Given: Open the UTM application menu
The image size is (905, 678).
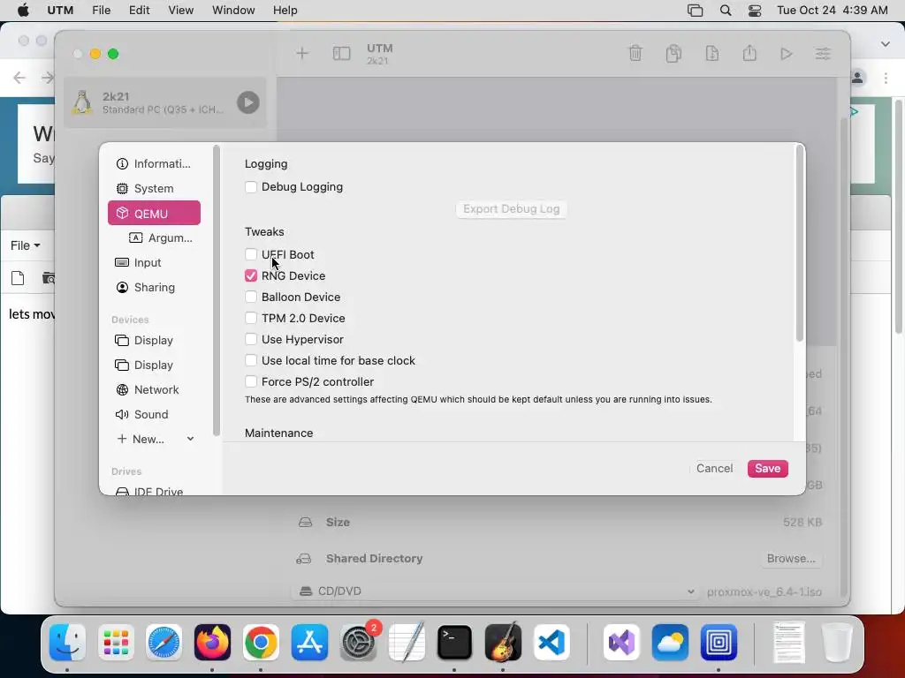Looking at the screenshot, I should (60, 11).
